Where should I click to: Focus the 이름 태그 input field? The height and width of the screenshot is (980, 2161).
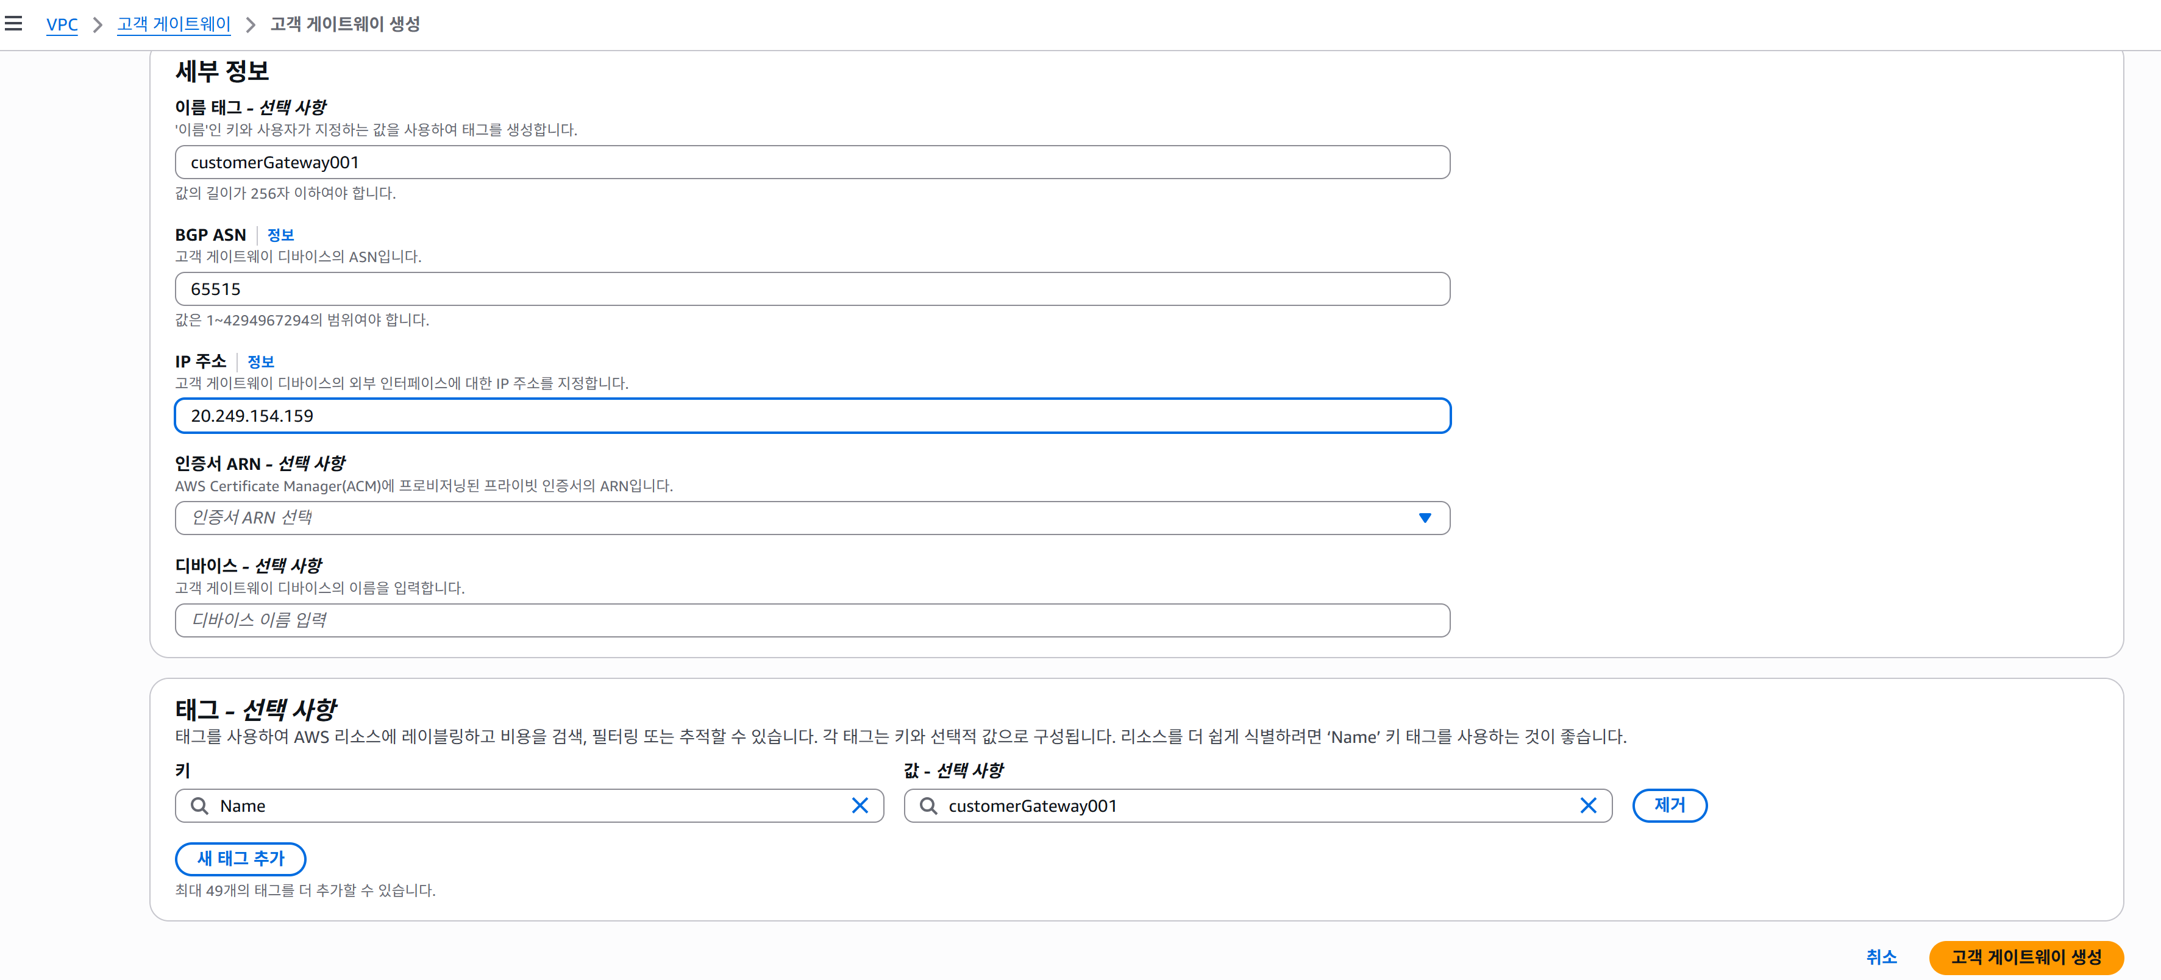811,162
